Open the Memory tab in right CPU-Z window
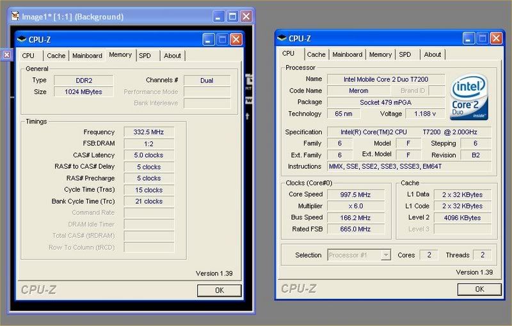512x326 pixels. coord(380,54)
